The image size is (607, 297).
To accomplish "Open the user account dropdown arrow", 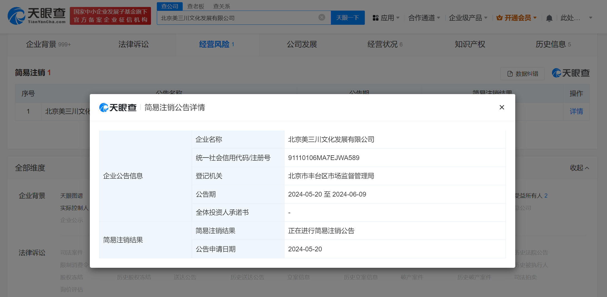I will [591, 18].
